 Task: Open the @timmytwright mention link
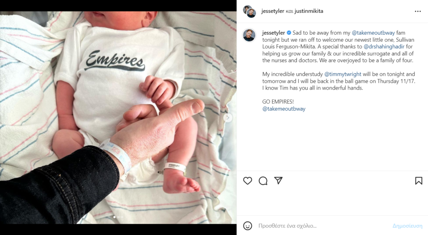click(x=343, y=74)
